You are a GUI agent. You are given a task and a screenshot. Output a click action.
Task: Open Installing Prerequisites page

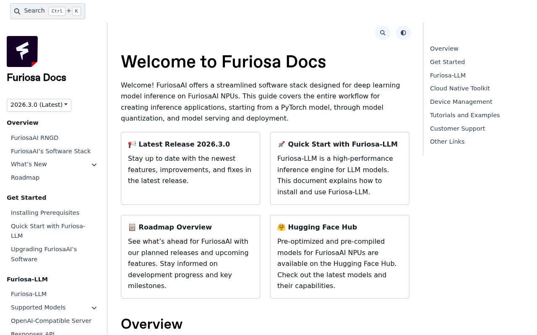coord(45,213)
